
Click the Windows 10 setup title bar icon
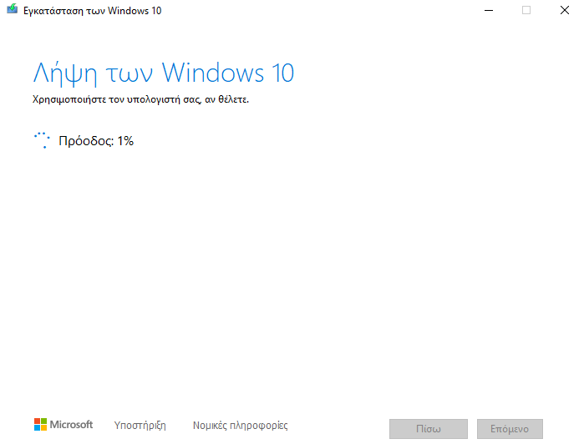[13, 8]
